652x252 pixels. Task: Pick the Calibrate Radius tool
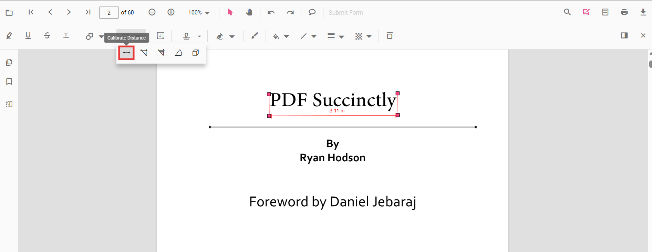(178, 53)
